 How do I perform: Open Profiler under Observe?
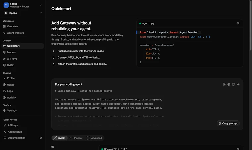coord(23,78)
